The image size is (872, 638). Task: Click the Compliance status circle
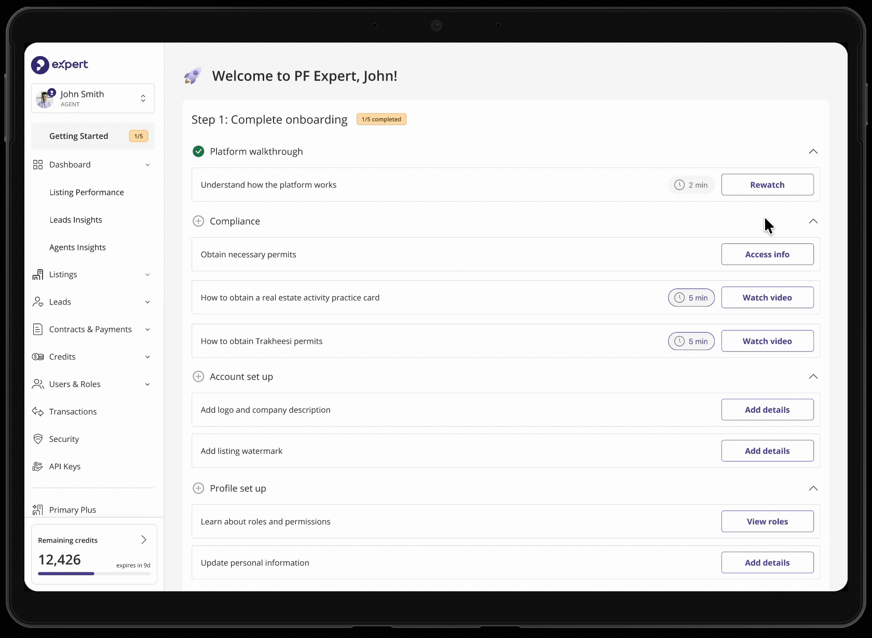198,221
